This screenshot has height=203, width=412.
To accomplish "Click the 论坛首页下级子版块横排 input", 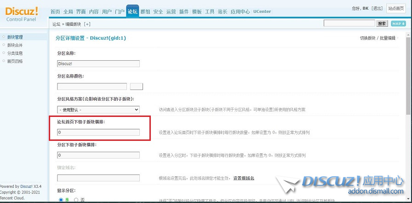I will tap(98, 132).
